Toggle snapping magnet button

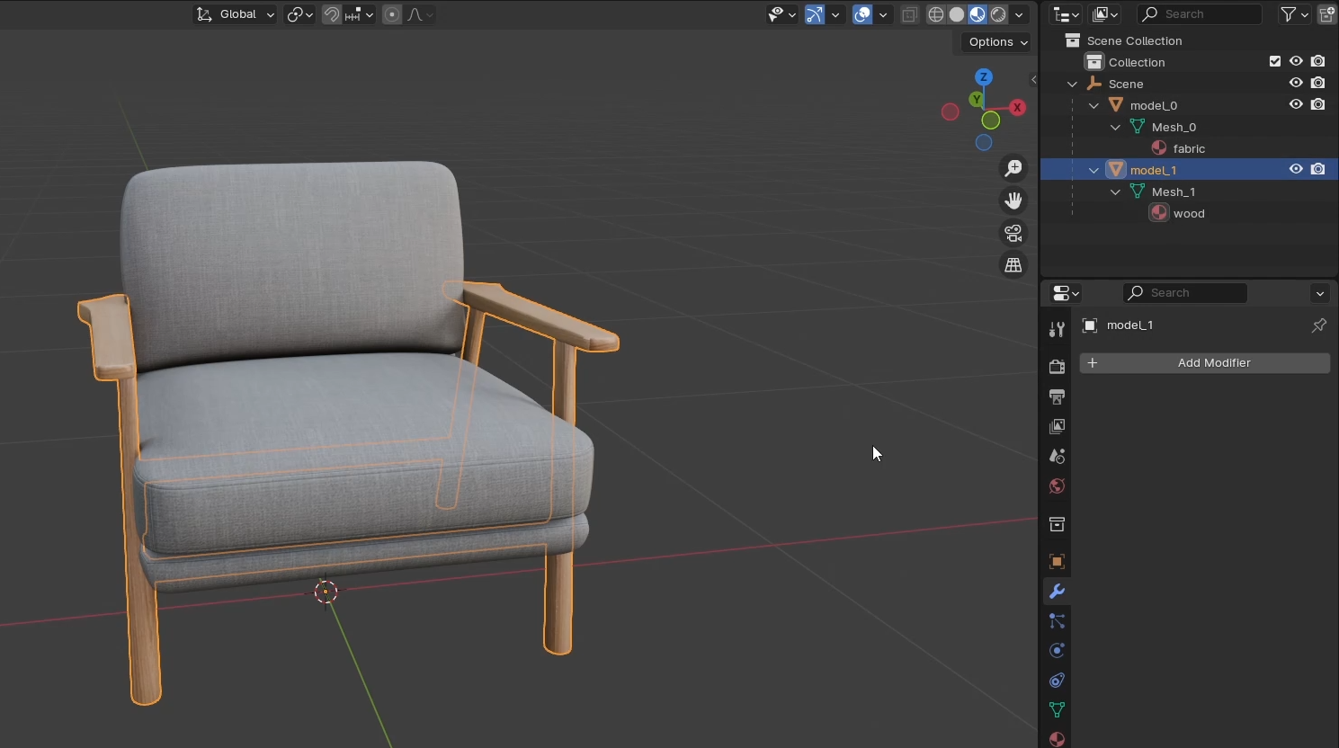pyautogui.click(x=332, y=14)
